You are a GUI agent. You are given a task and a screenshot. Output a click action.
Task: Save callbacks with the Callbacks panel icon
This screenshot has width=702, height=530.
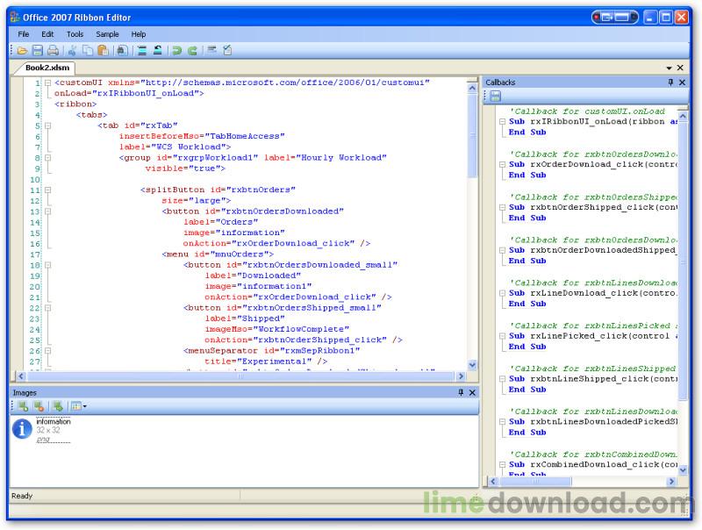495,96
